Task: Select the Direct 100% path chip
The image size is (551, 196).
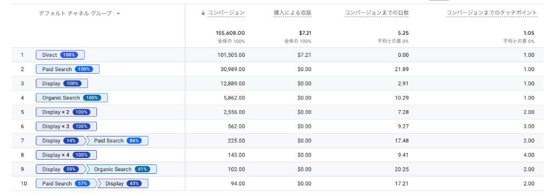Action: coord(60,55)
